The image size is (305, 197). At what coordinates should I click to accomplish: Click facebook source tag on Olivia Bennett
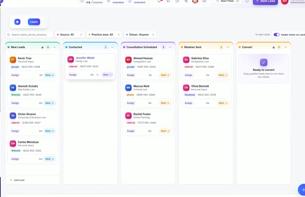190,95
